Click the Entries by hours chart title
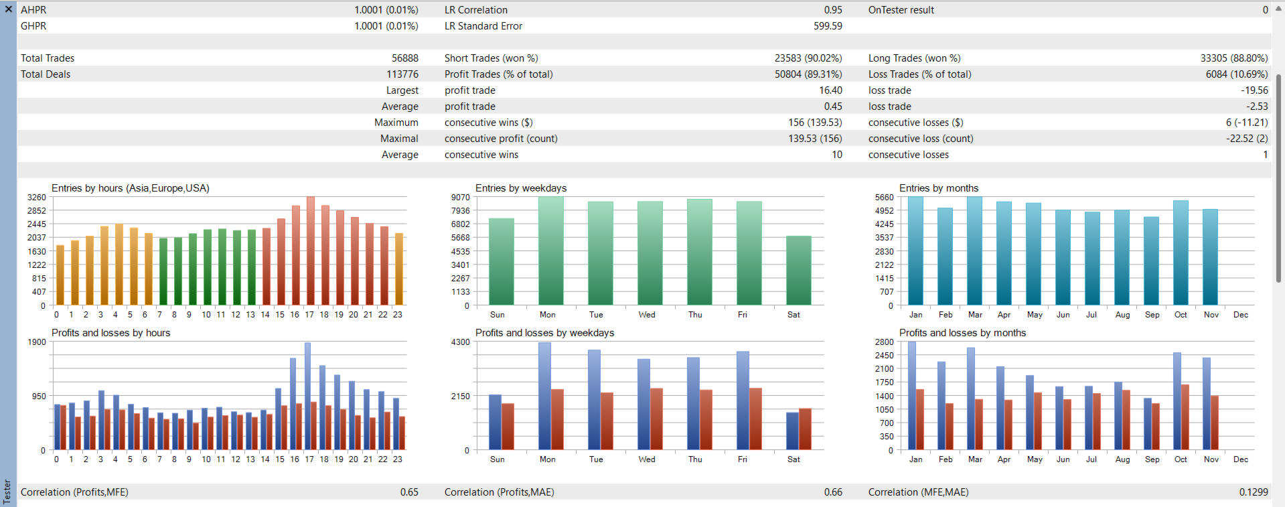 (x=131, y=188)
